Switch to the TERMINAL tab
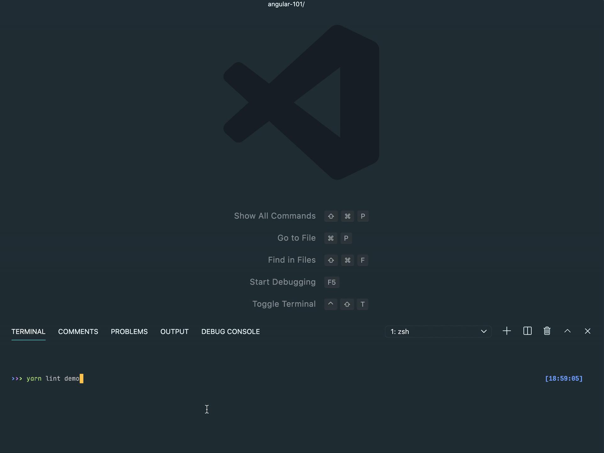The height and width of the screenshot is (453, 604). [28, 332]
